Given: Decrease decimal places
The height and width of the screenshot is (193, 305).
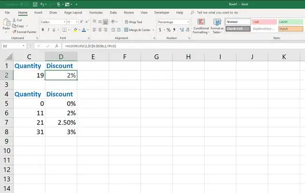Looking at the screenshot, I should (188, 30).
